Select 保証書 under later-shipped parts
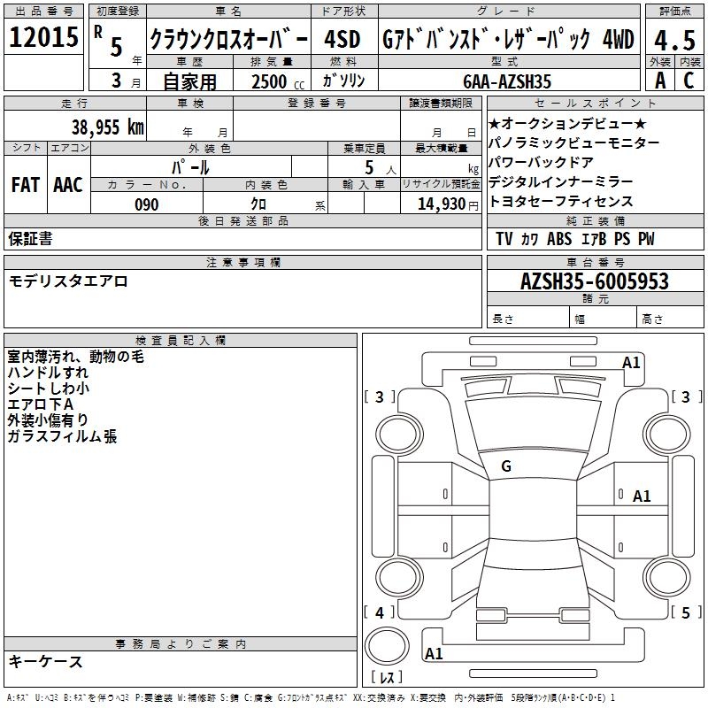The height and width of the screenshot is (708, 708). tap(30, 239)
